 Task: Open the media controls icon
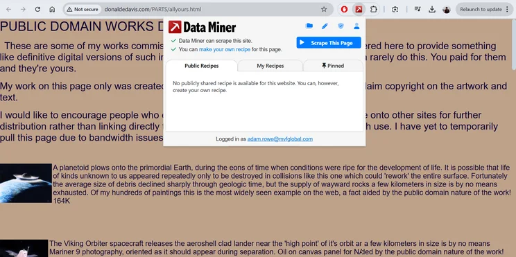coord(418,9)
